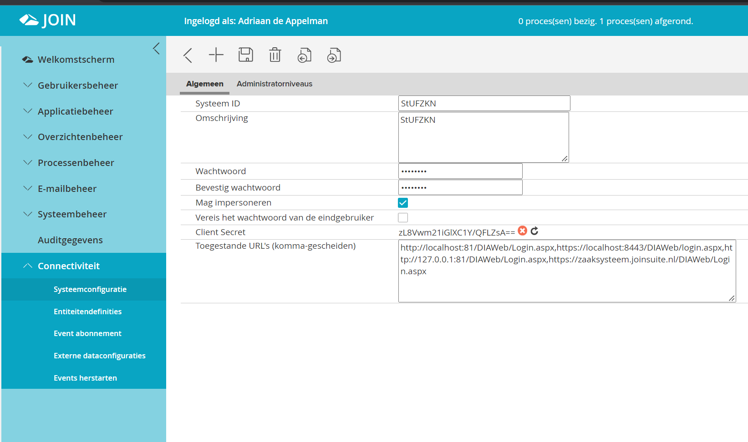Delete the configuration using the trash icon
Viewport: 748px width, 442px height.
[275, 55]
